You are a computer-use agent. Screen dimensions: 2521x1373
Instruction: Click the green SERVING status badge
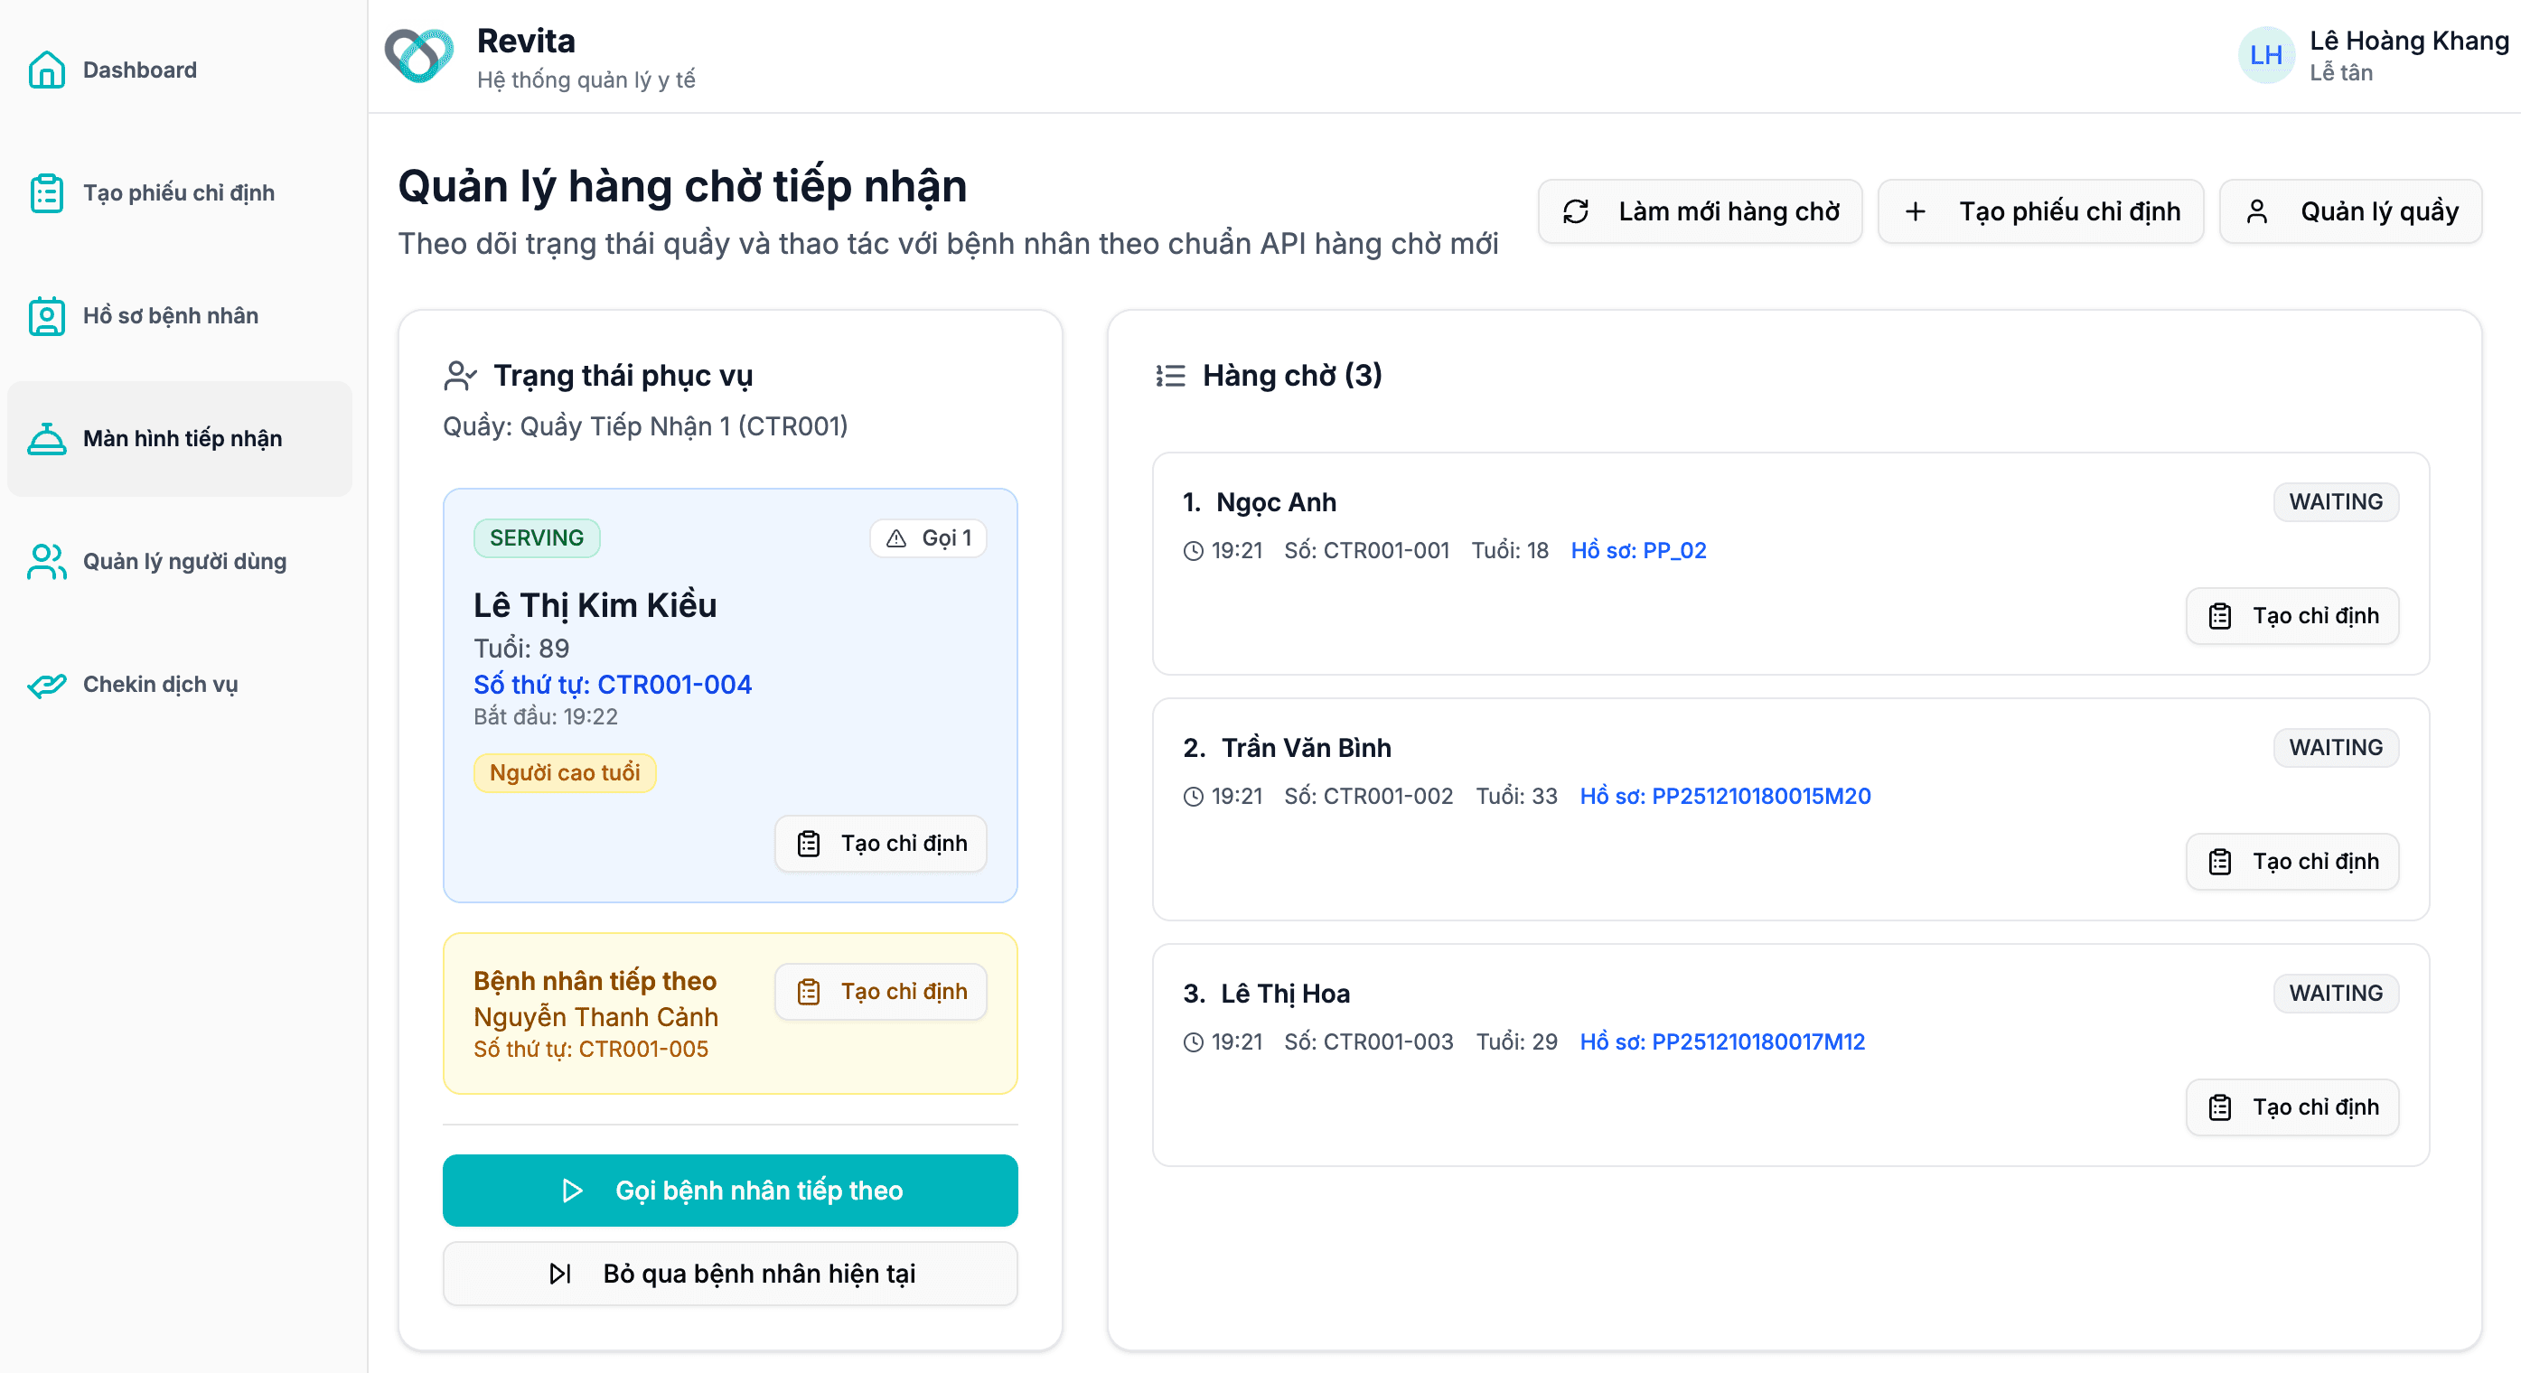[x=537, y=538]
